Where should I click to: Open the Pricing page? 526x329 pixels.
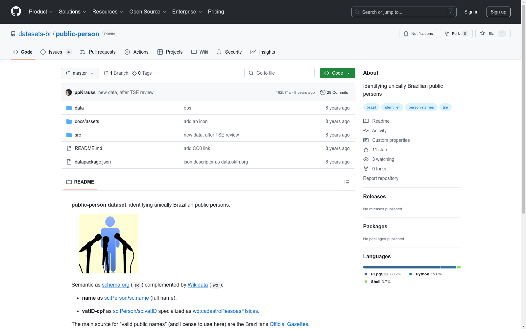[x=216, y=12]
